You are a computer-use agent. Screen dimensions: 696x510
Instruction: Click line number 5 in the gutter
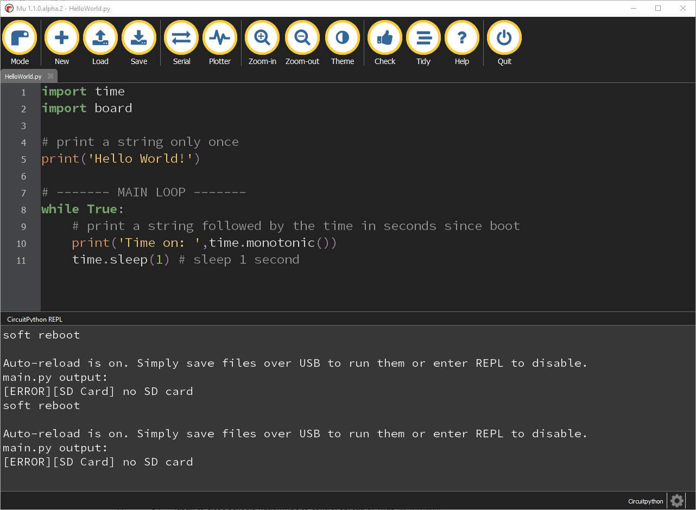tap(23, 160)
